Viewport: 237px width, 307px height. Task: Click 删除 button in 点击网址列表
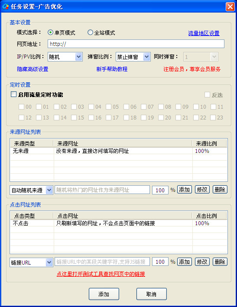click(220, 262)
